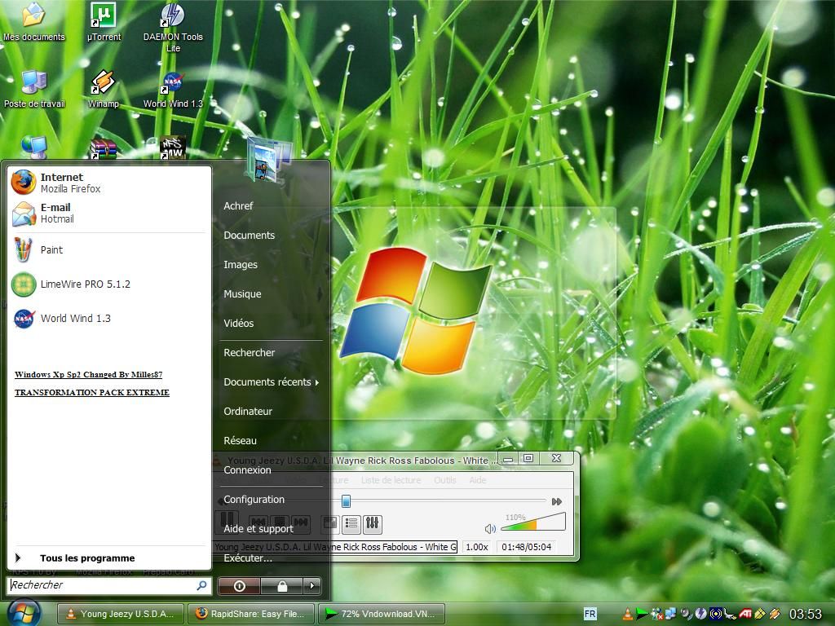Screen dimensions: 835x626
Task: Click the taskbar clock 03:53
Action: click(806, 614)
